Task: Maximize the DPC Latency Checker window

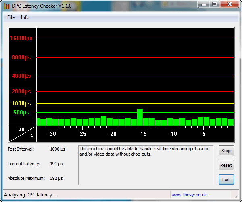Action: (x=215, y=4)
